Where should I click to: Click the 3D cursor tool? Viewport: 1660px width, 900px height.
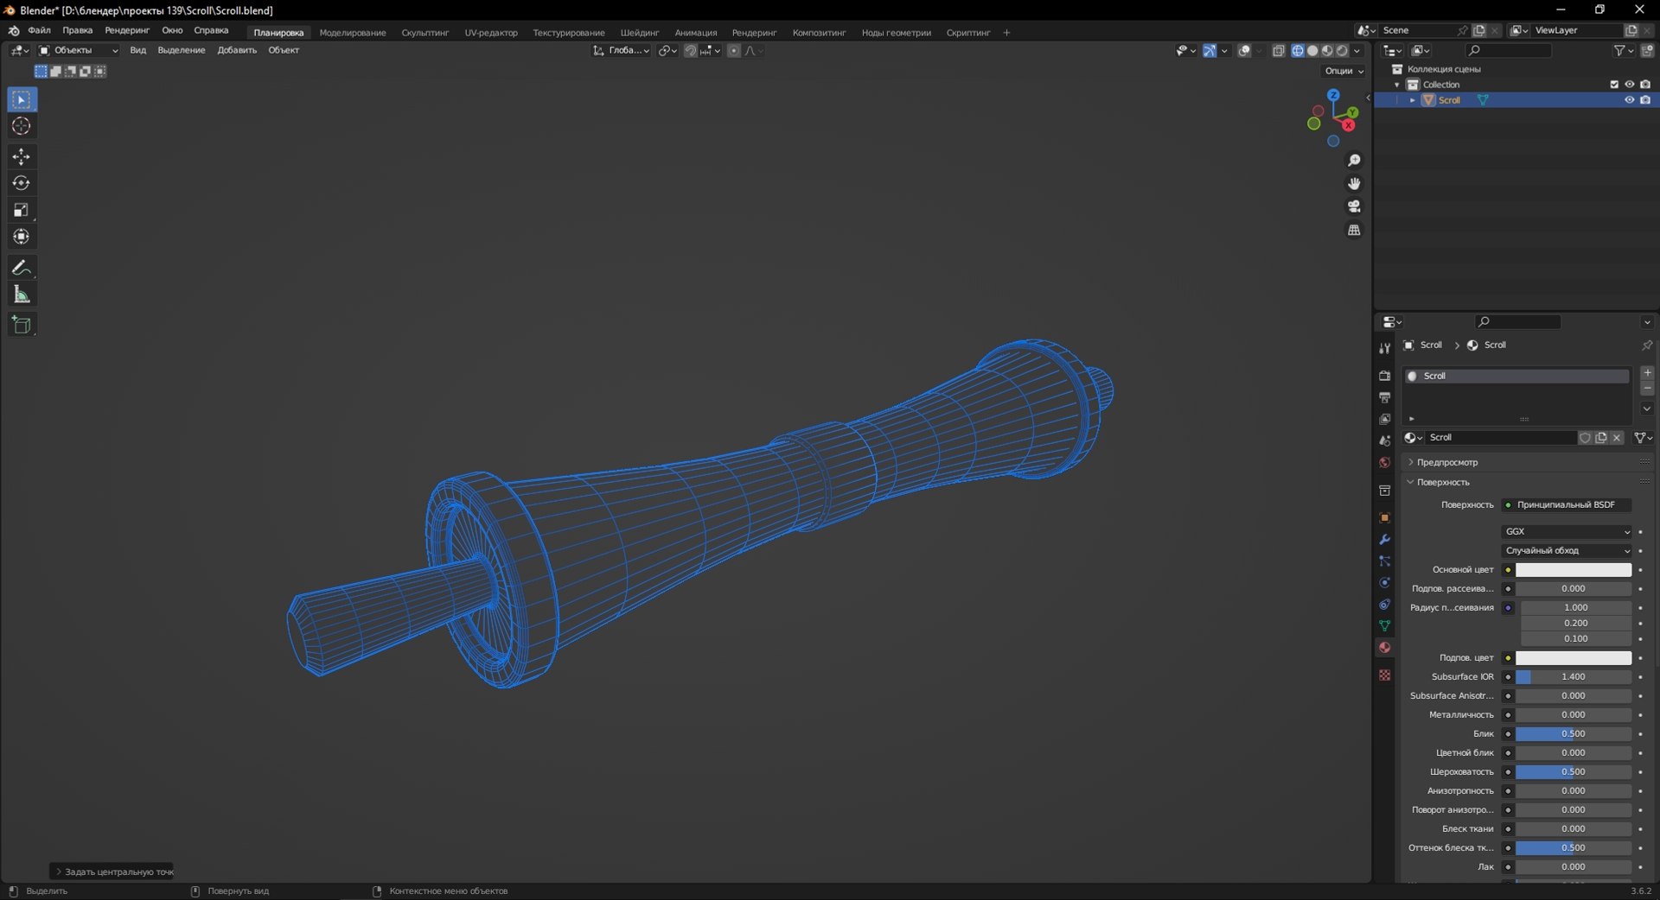(22, 126)
